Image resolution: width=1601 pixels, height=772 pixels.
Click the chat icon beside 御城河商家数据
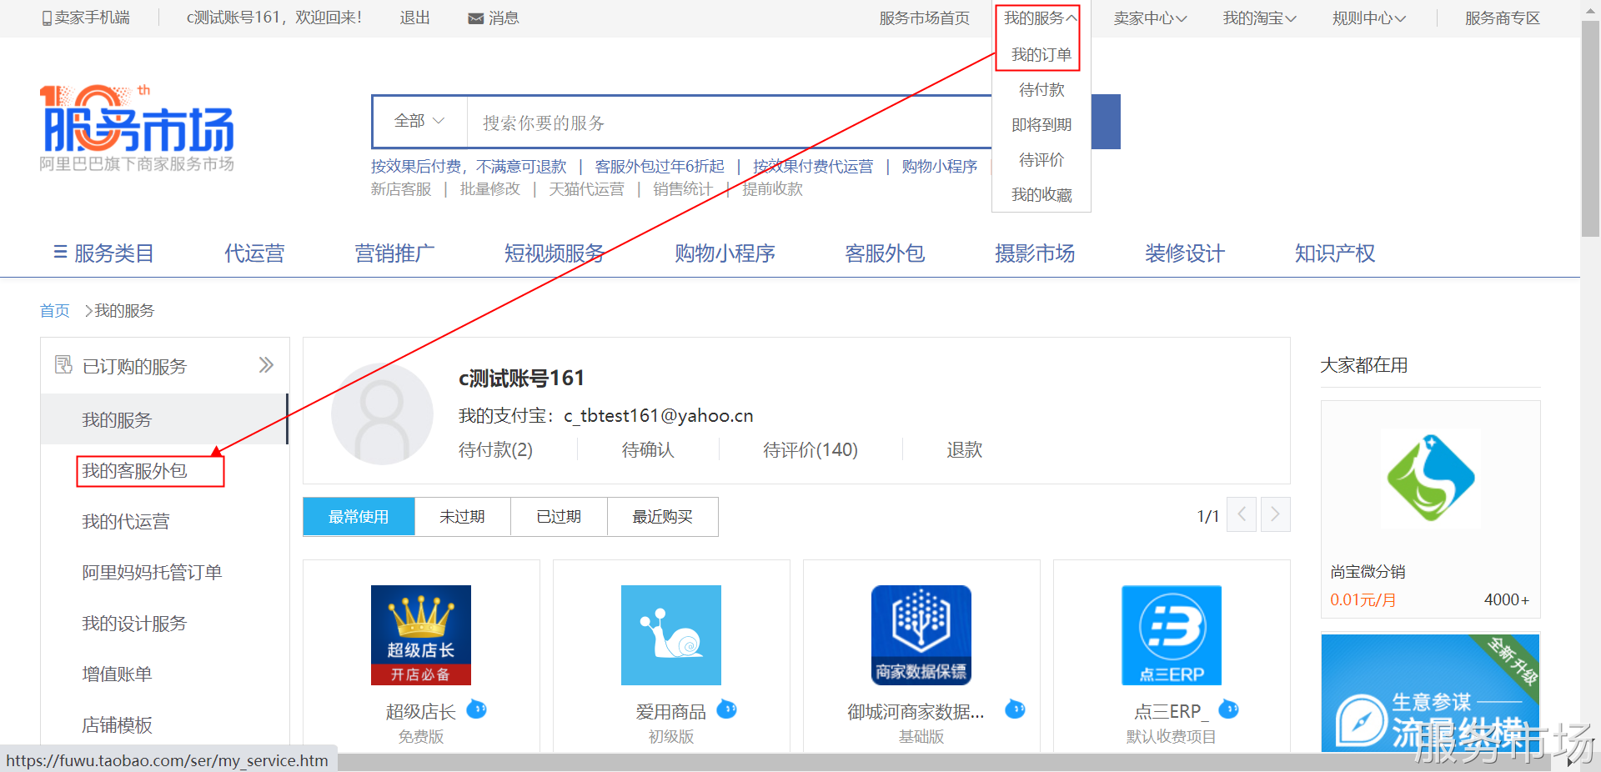click(1015, 709)
